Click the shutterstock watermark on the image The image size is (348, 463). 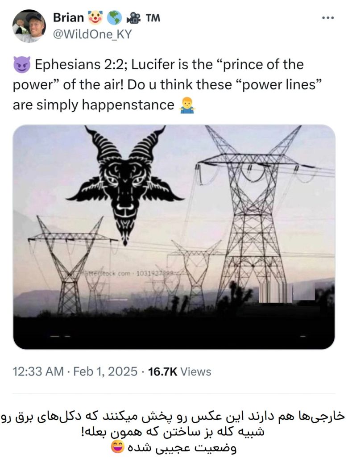pos(129,273)
